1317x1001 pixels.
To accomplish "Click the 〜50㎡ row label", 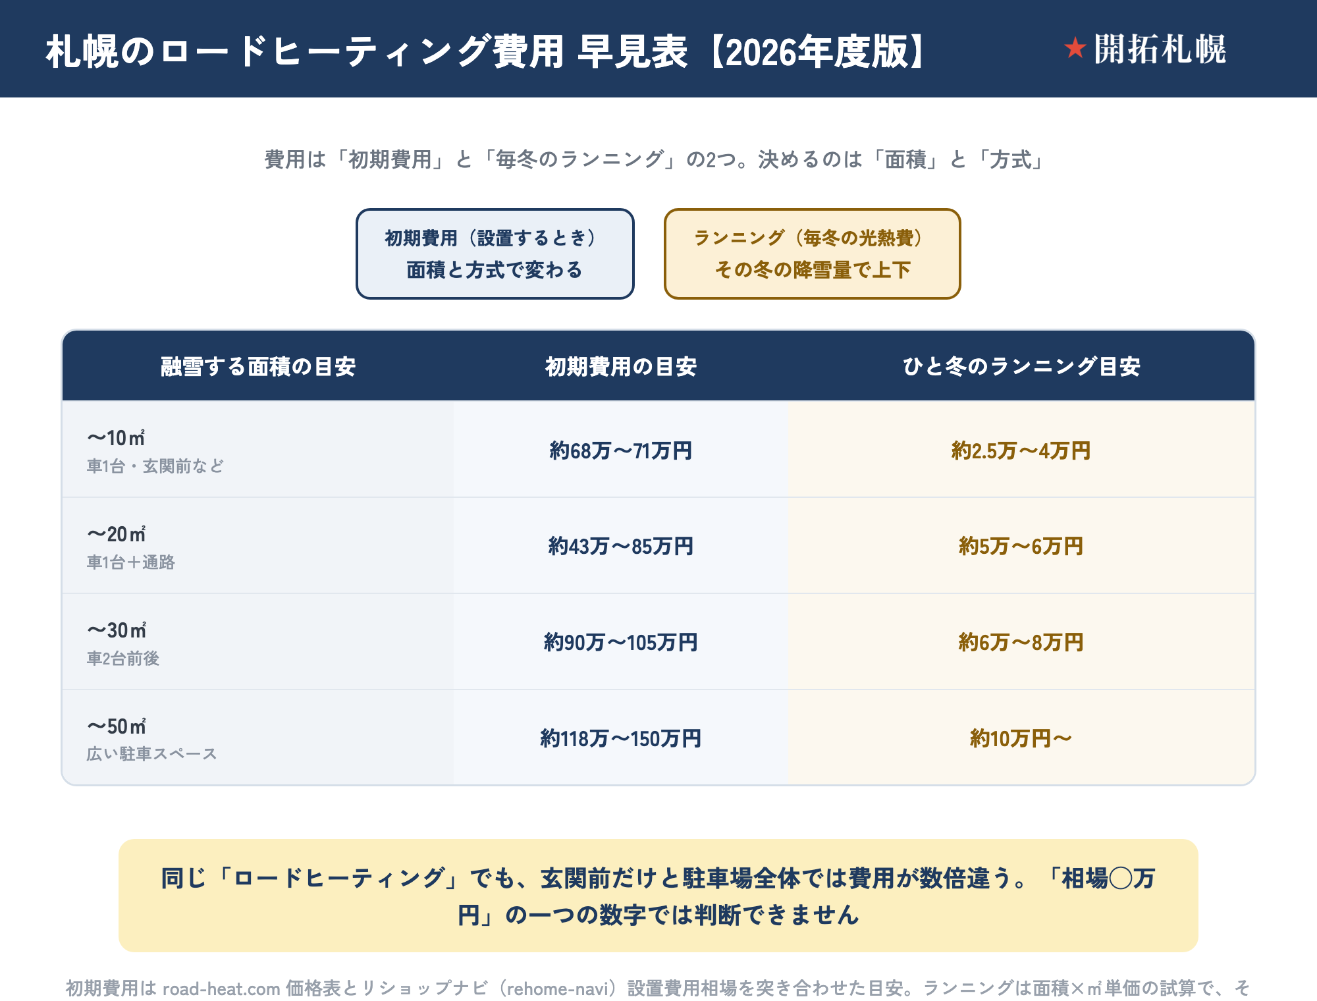I will click(x=117, y=726).
